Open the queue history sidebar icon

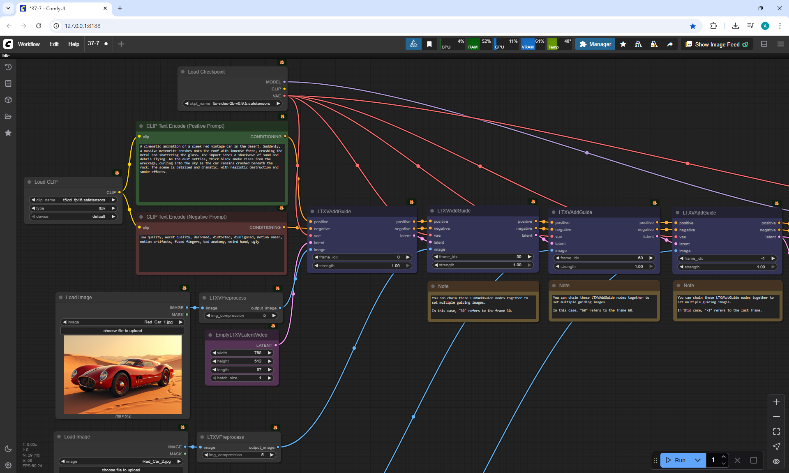tap(8, 67)
